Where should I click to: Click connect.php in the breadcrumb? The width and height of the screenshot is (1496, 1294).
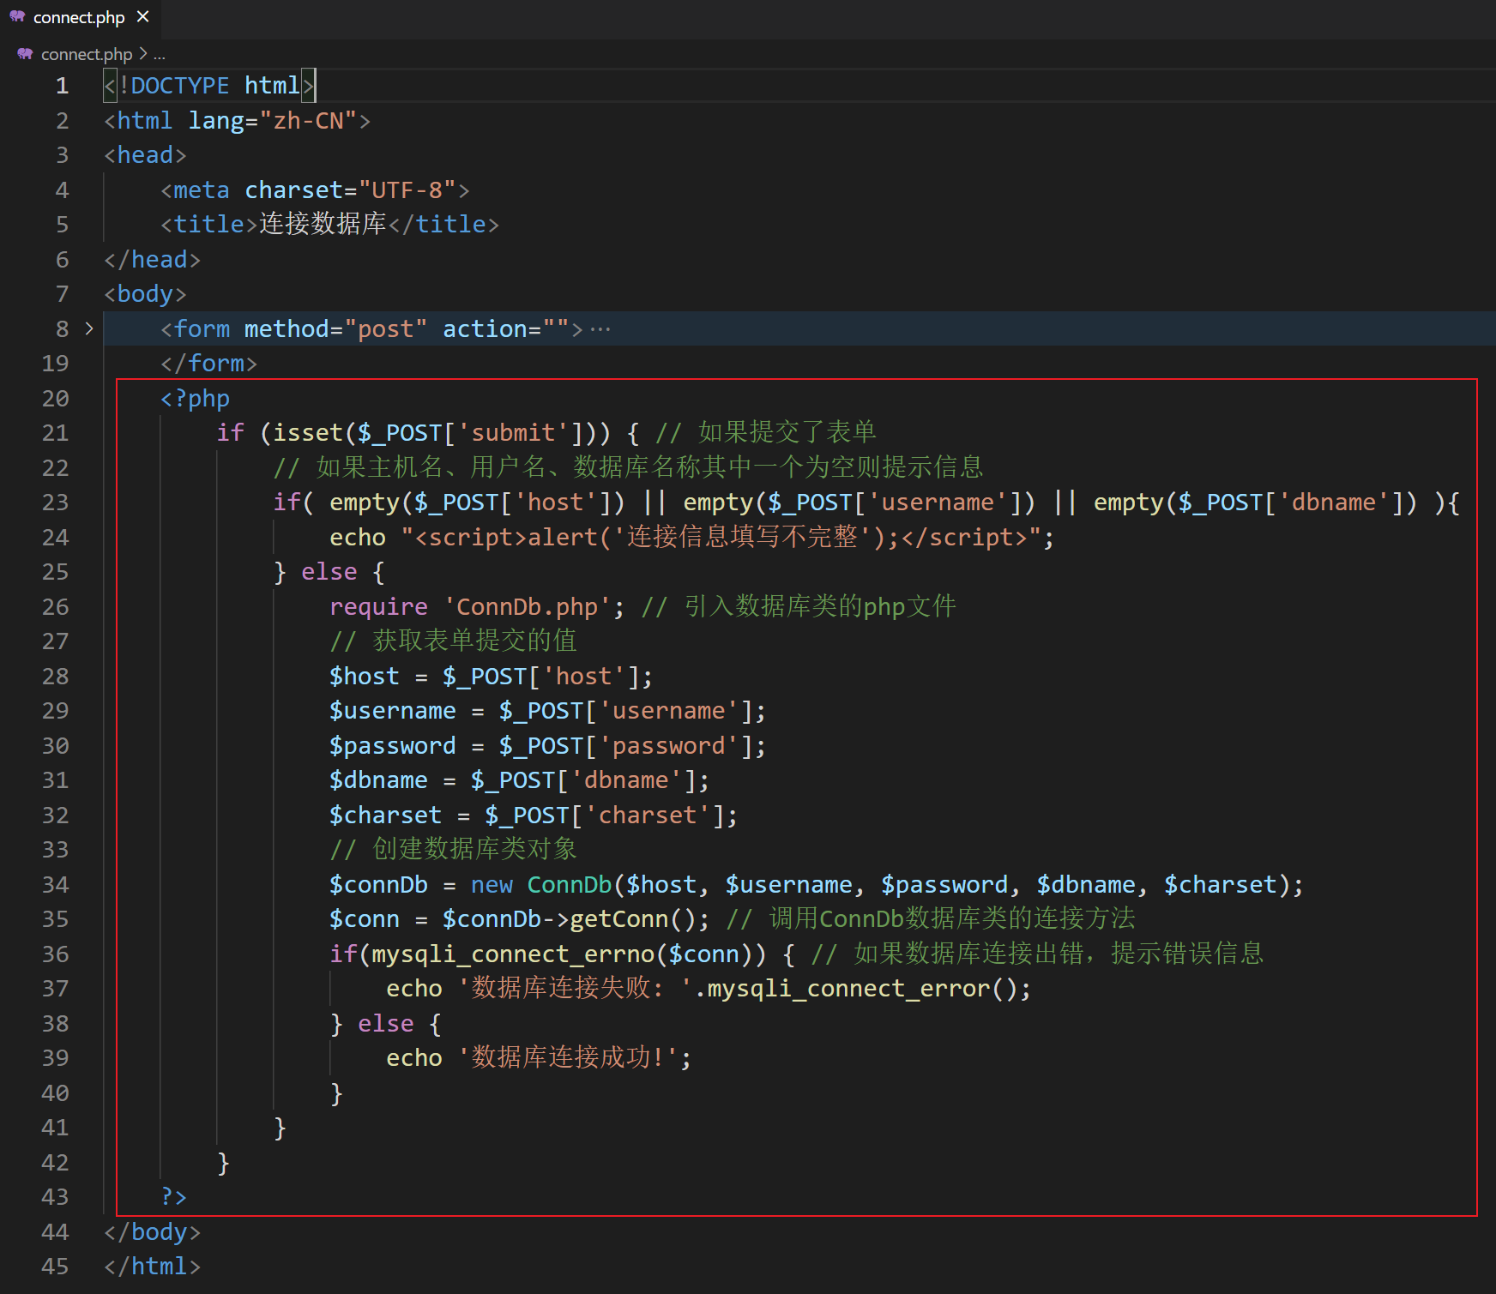click(87, 54)
